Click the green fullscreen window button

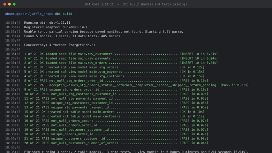click(14, 4)
